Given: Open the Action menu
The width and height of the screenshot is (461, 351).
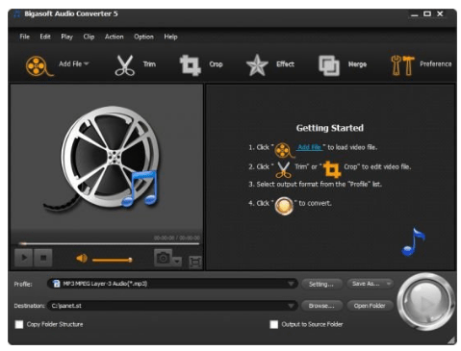Looking at the screenshot, I should (x=114, y=37).
